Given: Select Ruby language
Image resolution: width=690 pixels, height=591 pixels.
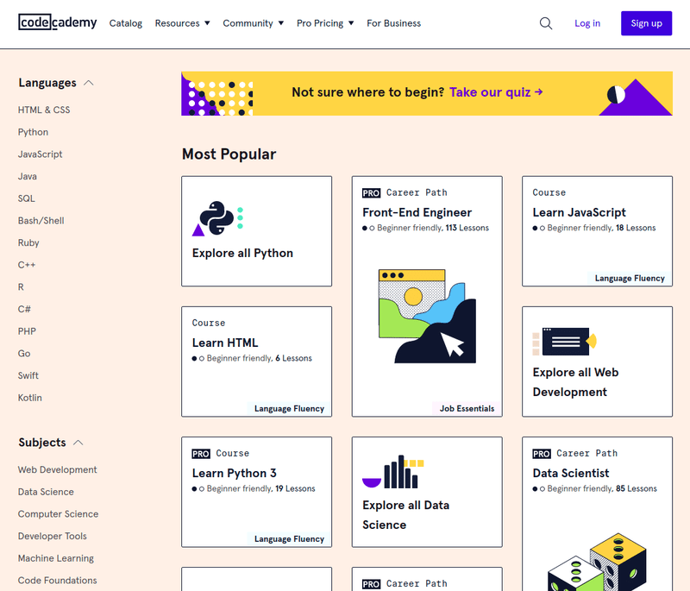Looking at the screenshot, I should pos(28,243).
